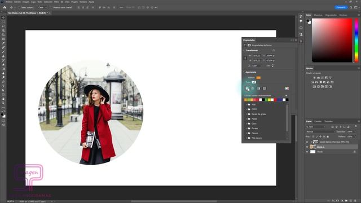Expand the CMYK swatch folder
The image size is (361, 203).
coord(246,109)
